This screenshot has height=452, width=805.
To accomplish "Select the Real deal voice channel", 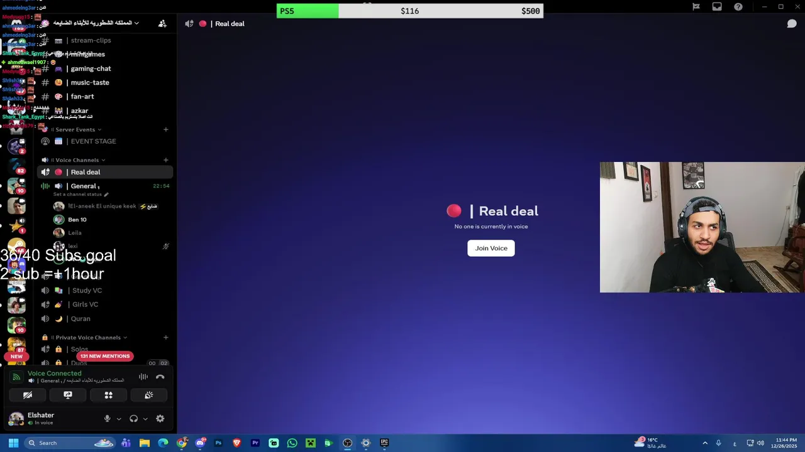I will pos(104,172).
